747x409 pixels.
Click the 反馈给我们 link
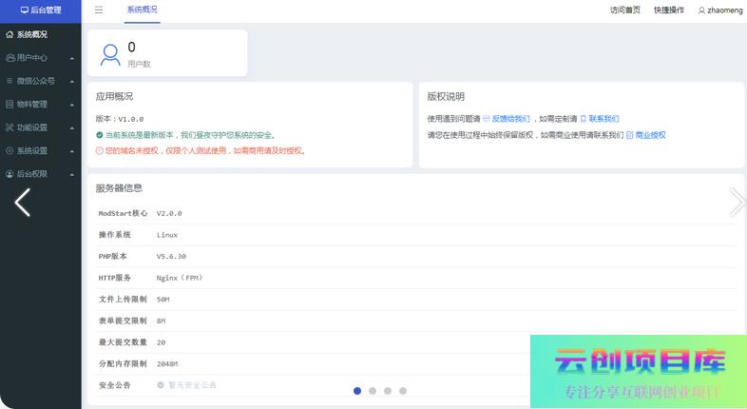(510, 119)
